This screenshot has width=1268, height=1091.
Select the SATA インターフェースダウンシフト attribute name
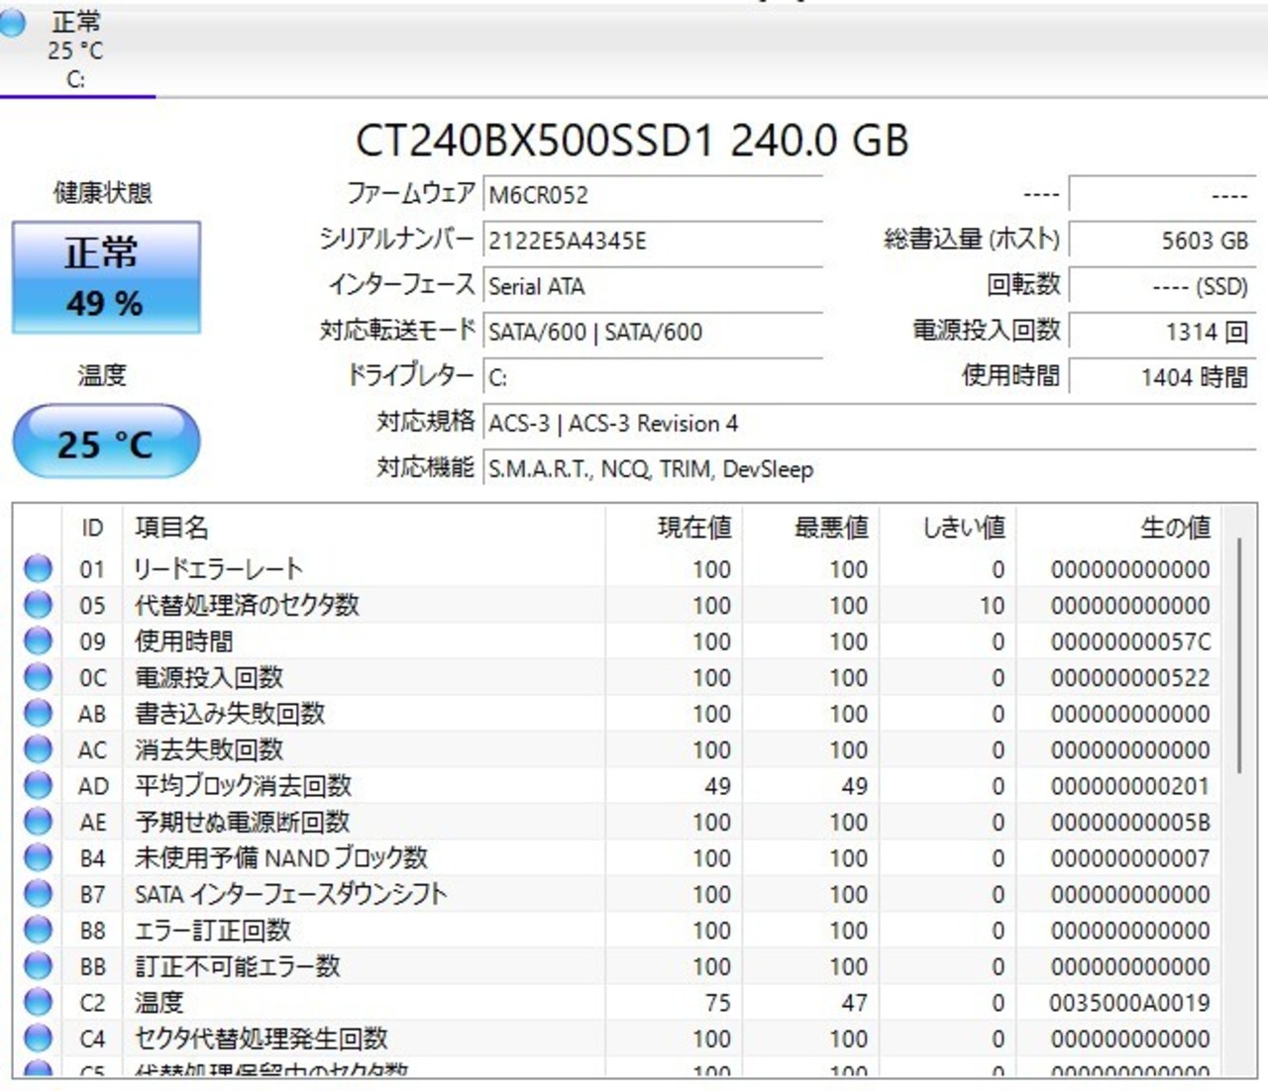click(291, 894)
